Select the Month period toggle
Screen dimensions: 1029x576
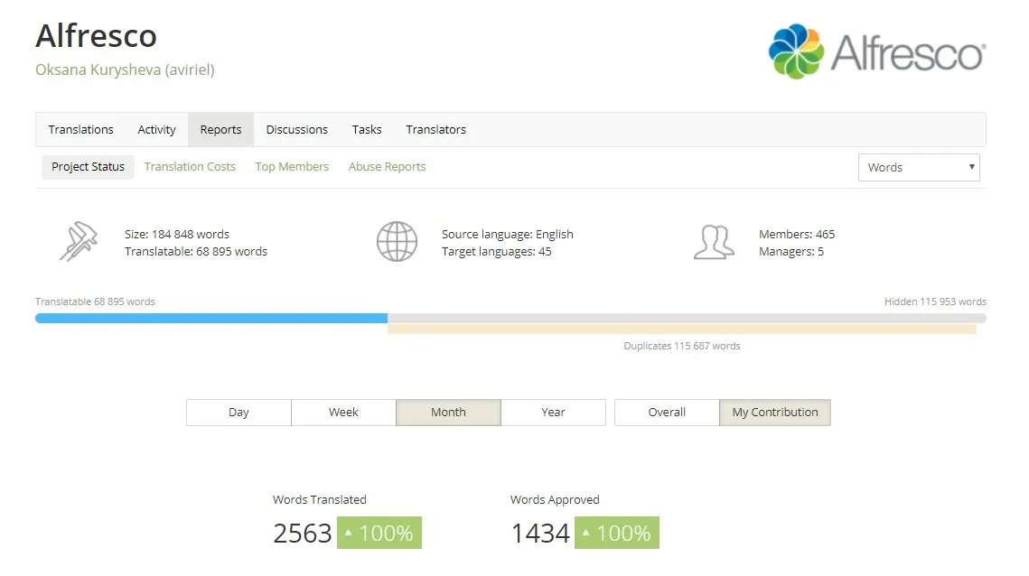point(448,412)
